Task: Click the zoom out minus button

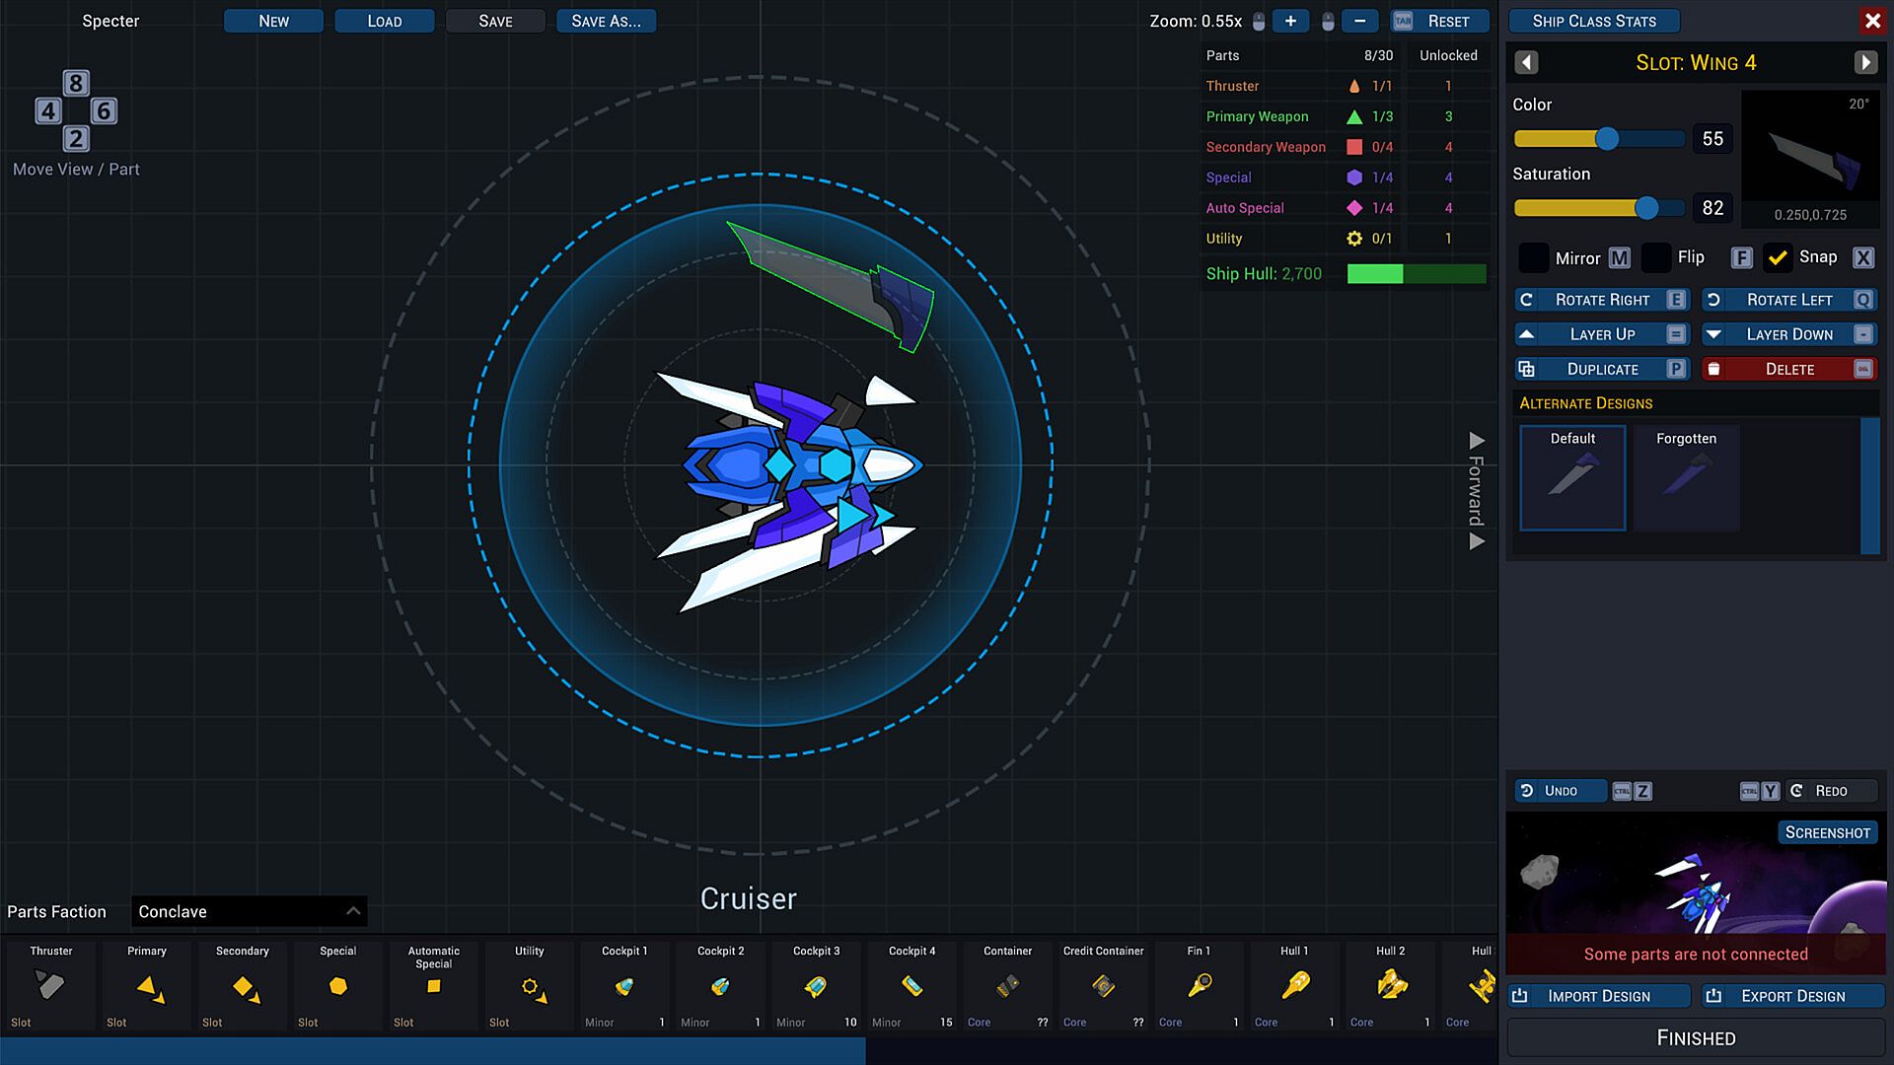Action: tap(1359, 21)
